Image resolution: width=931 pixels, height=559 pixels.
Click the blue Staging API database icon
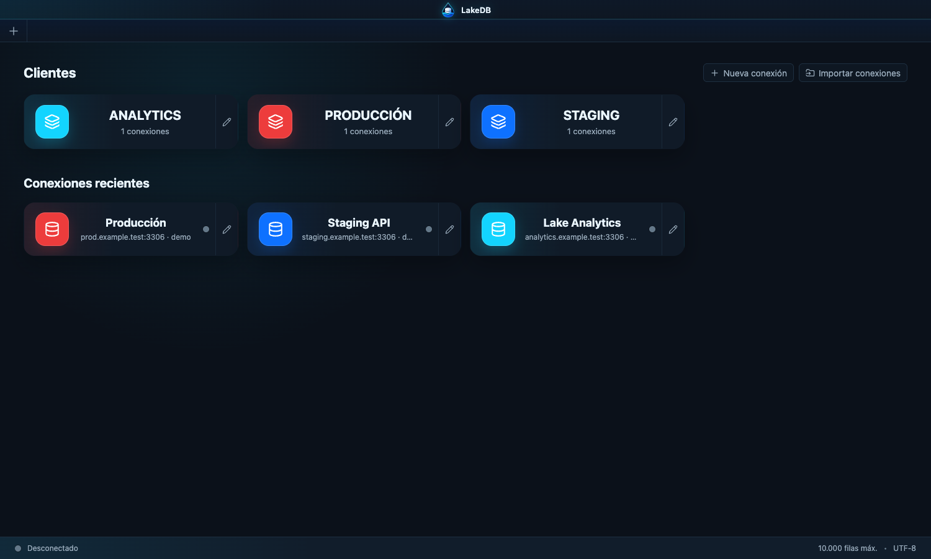(276, 229)
